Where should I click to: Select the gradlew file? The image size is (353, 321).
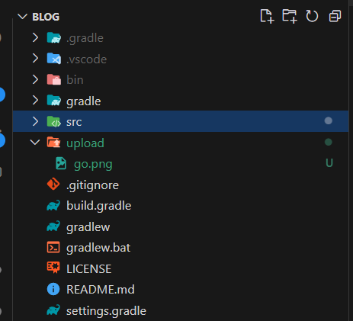point(88,226)
